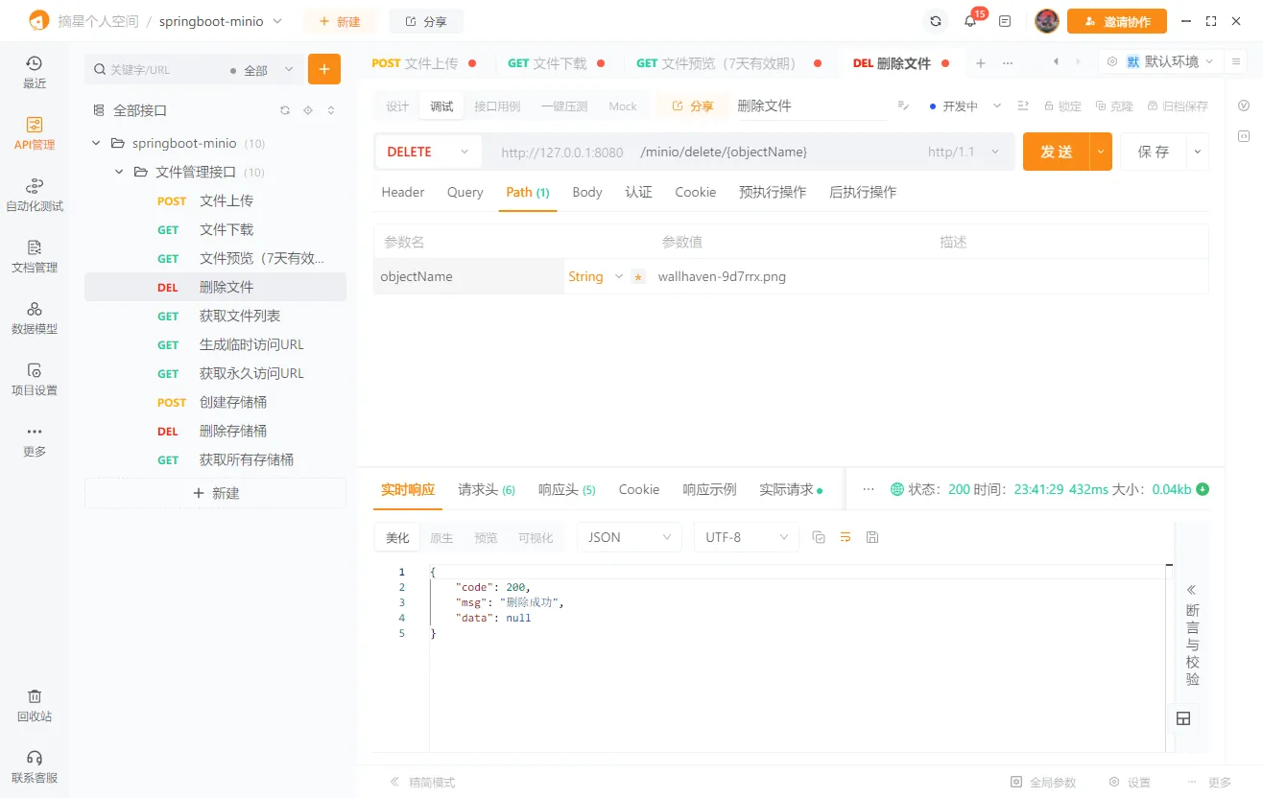Click the sync refresh icon in title bar

(936, 21)
